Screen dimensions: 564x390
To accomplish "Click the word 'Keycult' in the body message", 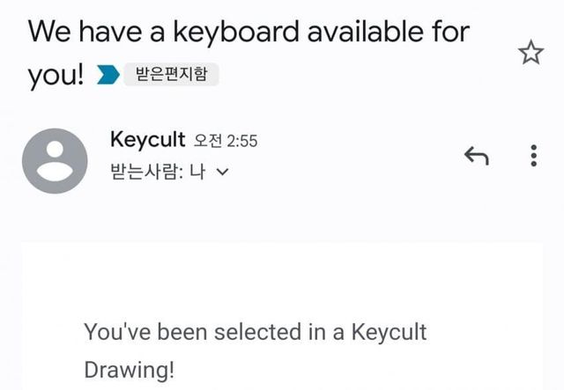I will 389,332.
